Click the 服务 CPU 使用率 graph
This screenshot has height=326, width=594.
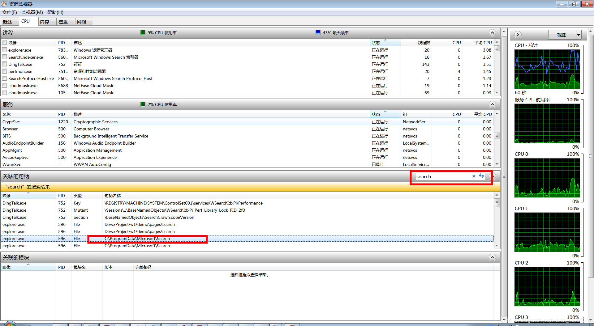coord(547,124)
